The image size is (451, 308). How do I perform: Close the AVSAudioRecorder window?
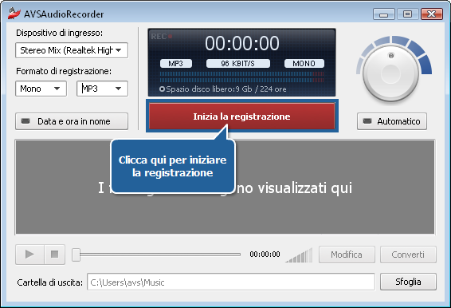pyautogui.click(x=431, y=14)
